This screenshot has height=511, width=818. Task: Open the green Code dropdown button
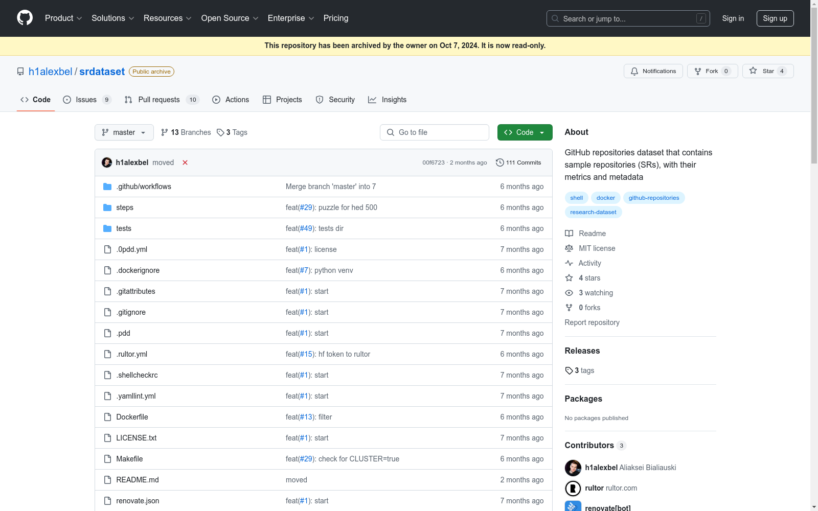click(x=525, y=132)
